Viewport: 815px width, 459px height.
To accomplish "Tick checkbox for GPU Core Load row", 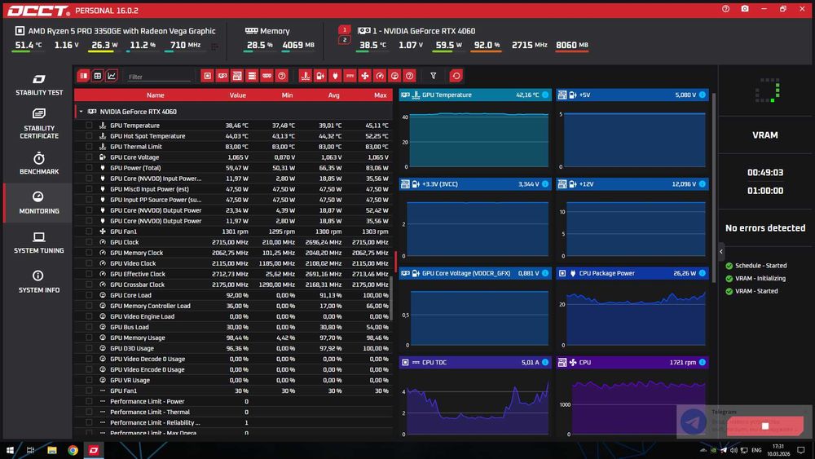I will tap(89, 295).
